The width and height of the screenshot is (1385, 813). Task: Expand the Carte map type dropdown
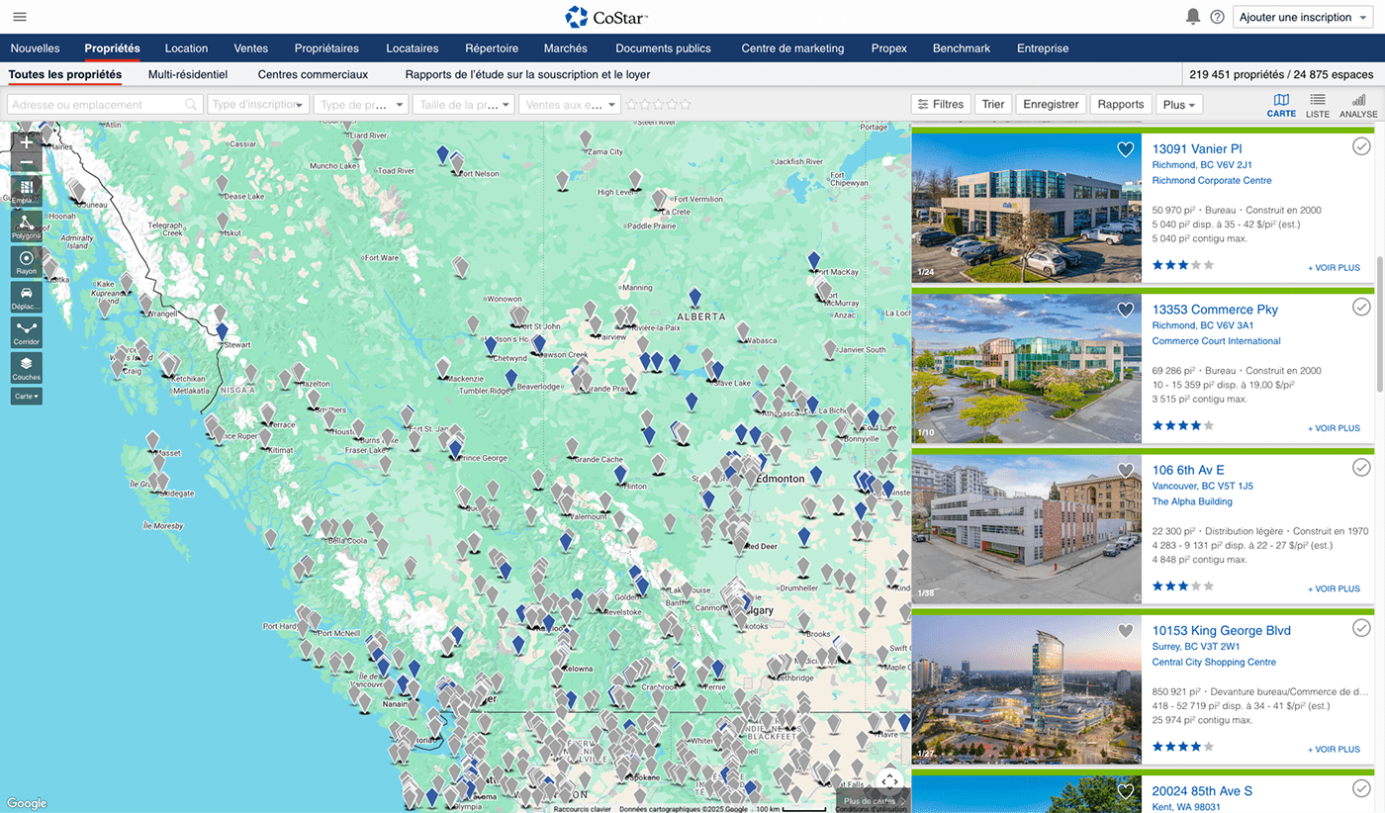(x=26, y=396)
